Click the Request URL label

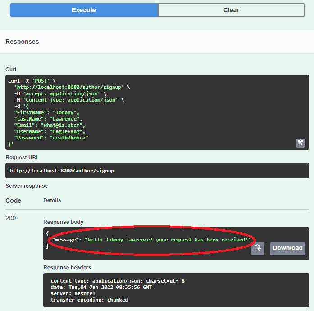[x=22, y=158]
